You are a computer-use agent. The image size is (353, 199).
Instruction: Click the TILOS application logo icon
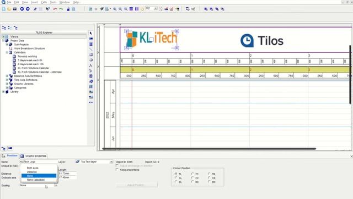(x=3, y=2)
